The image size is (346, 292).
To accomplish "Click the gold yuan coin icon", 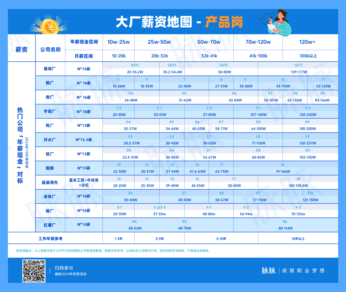I will click(50, 27).
